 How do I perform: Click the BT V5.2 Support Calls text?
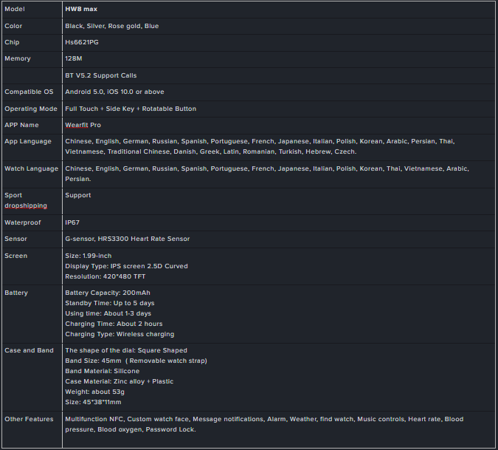100,75
